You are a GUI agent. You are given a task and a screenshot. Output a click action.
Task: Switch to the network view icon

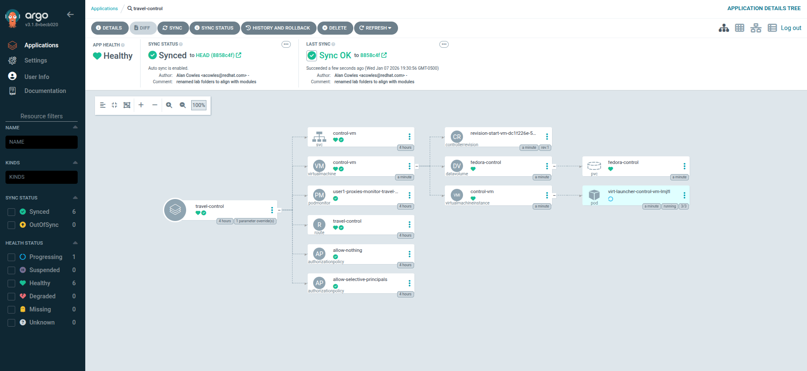coord(756,28)
